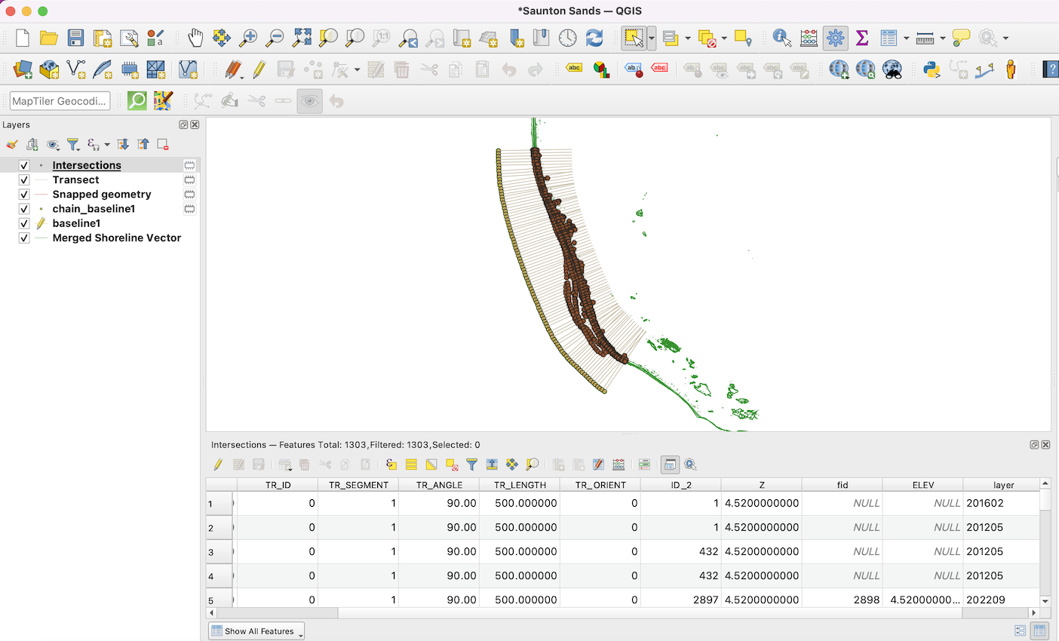Expand the Show All Features filter dropdown
This screenshot has width=1059, height=641.
point(256,631)
